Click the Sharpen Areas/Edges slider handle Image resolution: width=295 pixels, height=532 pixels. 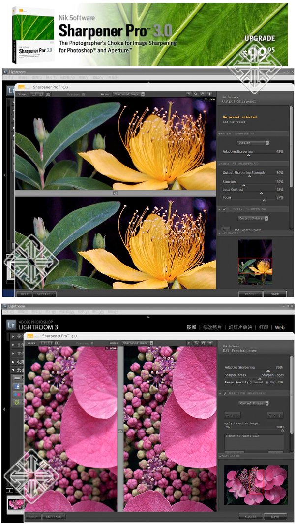(x=260, y=379)
